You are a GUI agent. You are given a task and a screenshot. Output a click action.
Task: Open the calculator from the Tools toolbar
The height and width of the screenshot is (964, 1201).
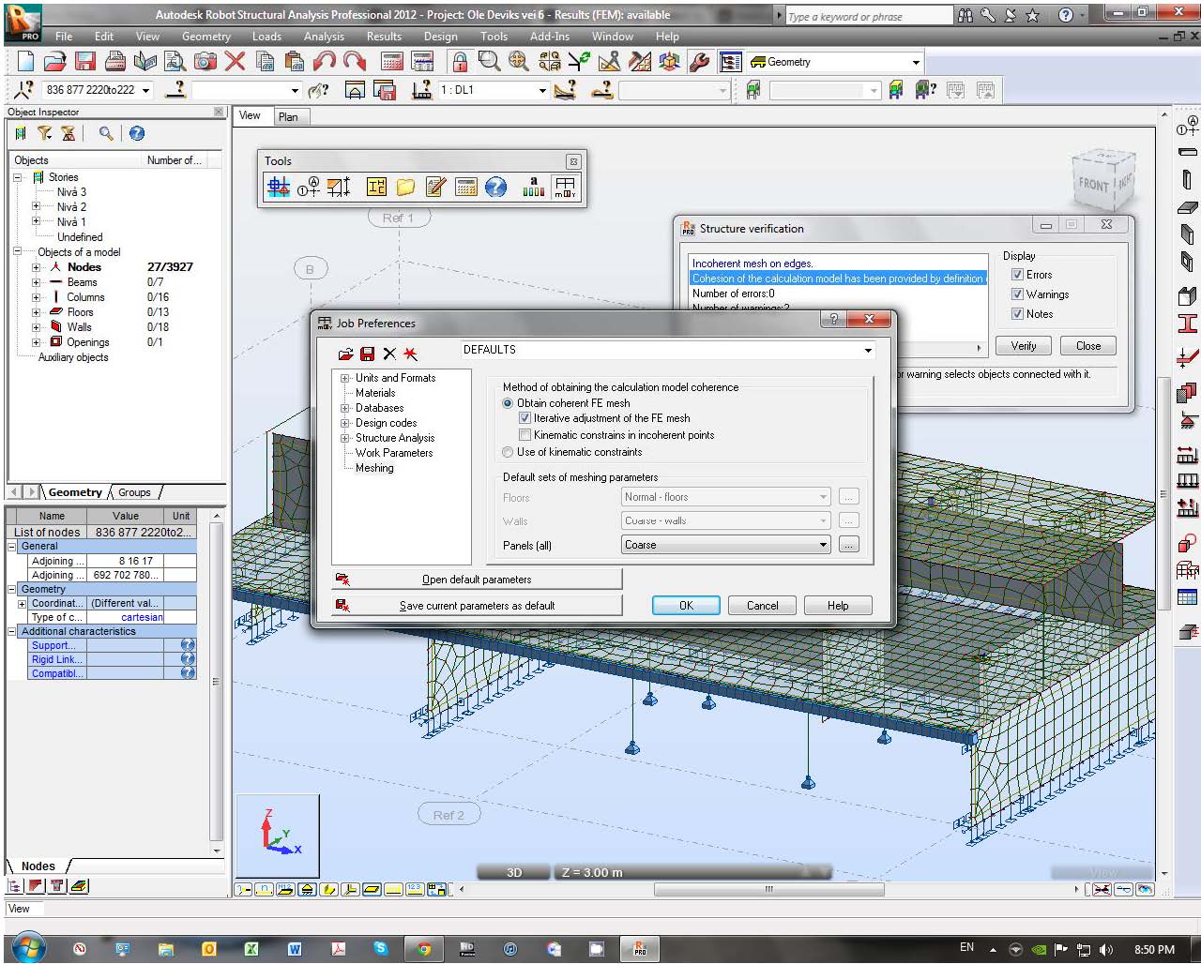point(466,187)
